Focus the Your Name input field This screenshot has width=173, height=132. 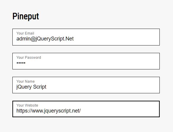[86, 85]
